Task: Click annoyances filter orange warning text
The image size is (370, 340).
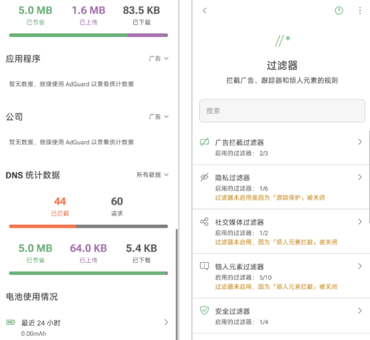Action: 276,287
